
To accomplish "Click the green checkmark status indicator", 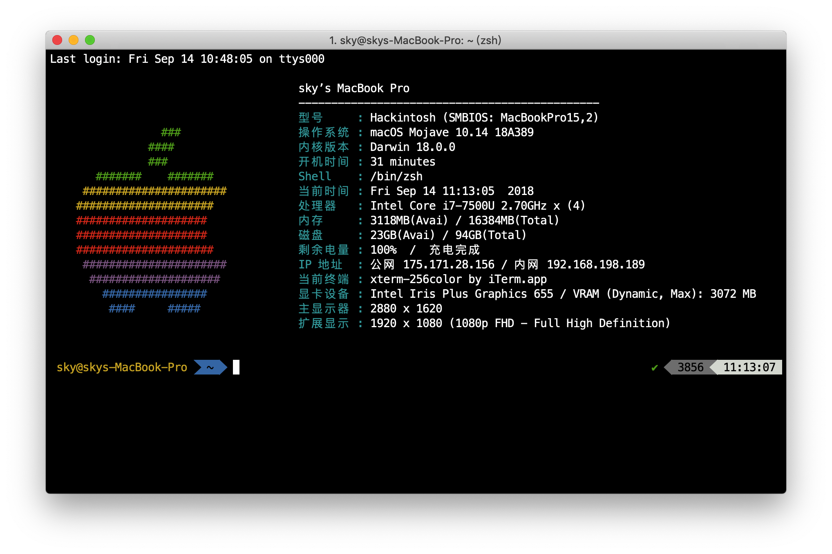I will (655, 368).
